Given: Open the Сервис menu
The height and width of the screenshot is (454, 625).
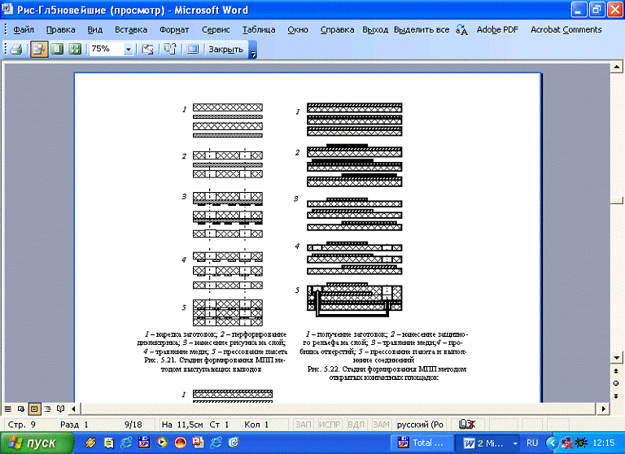Looking at the screenshot, I should (x=216, y=29).
